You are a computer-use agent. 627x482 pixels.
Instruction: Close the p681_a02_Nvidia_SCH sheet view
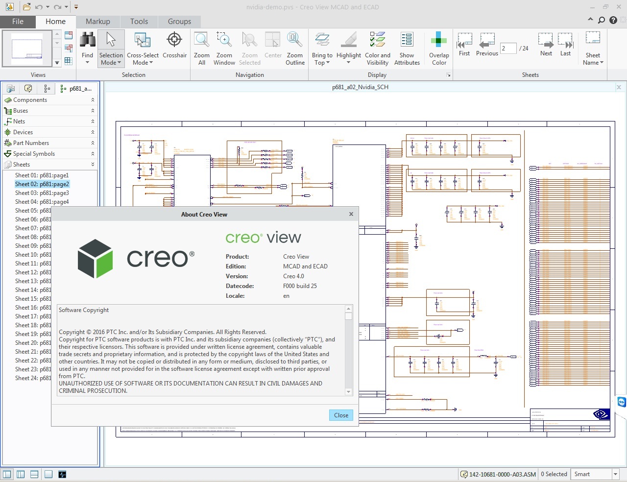pyautogui.click(x=619, y=87)
